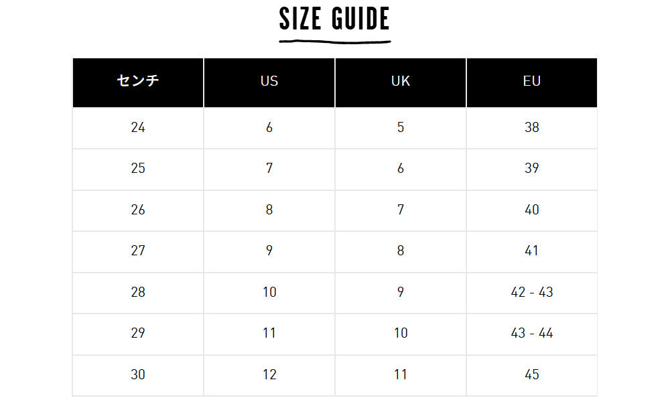This screenshot has height=402, width=670.
Task: Select EU size 38 cell
Action: point(532,127)
